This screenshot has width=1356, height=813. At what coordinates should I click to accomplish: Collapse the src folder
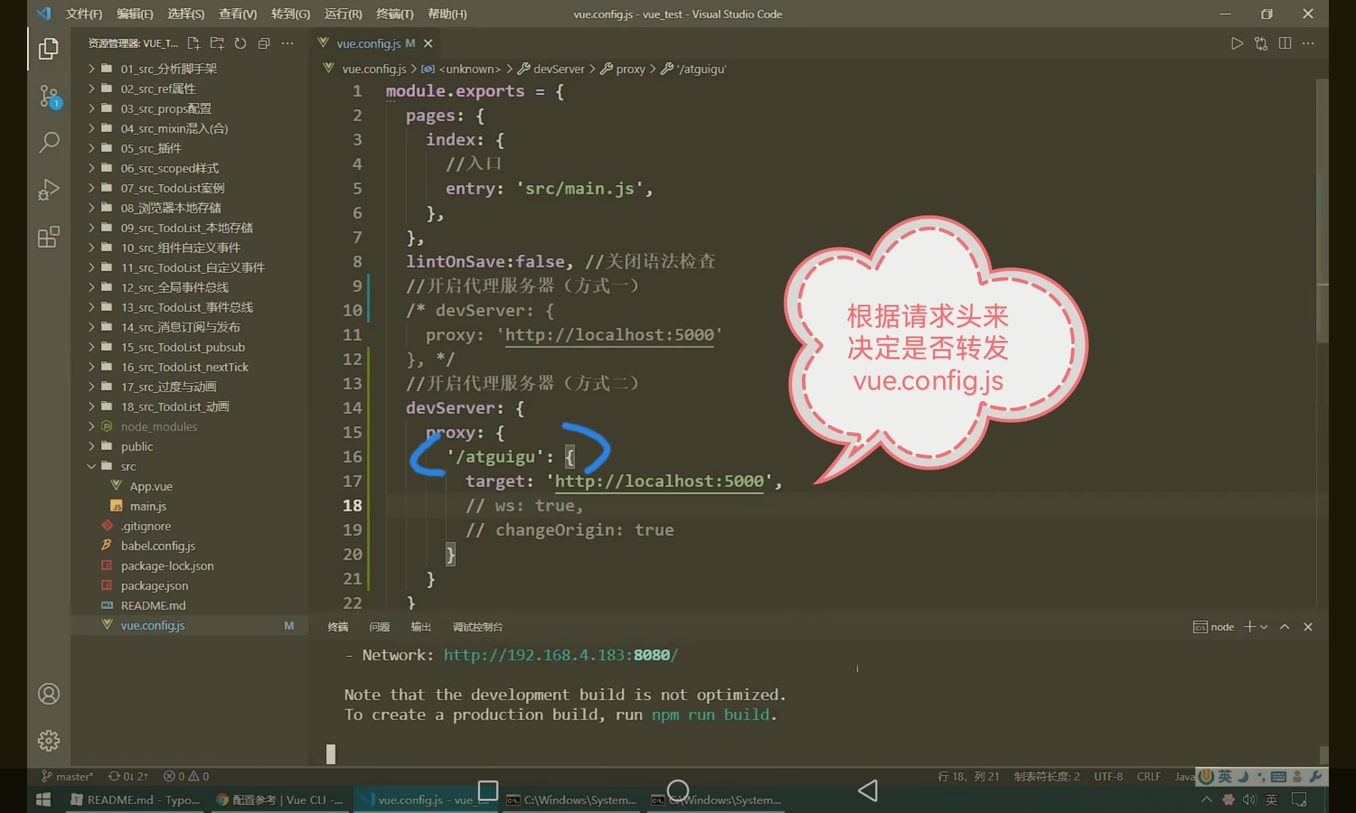coord(128,466)
